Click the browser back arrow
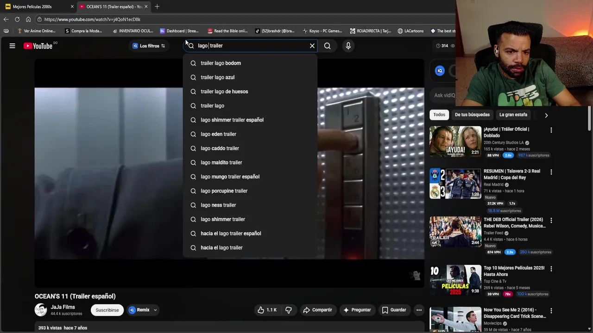The image size is (593, 333). (6, 19)
